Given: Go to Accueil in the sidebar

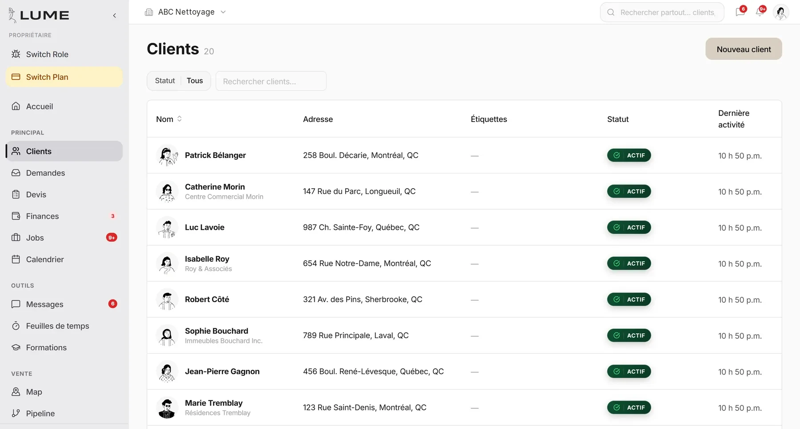Looking at the screenshot, I should pos(64,106).
